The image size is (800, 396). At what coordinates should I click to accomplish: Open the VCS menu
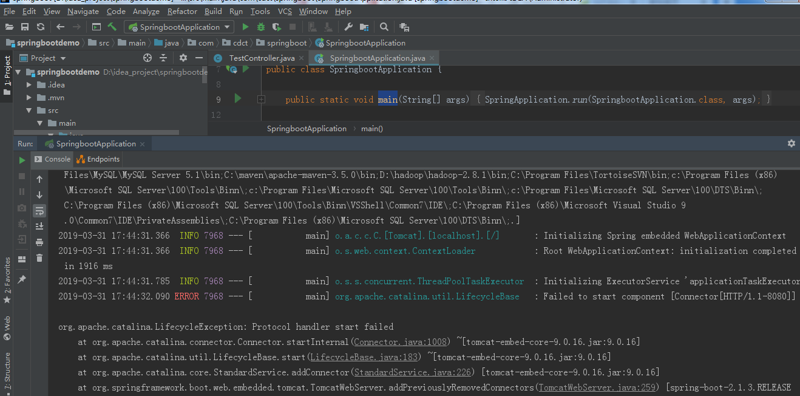[285, 11]
